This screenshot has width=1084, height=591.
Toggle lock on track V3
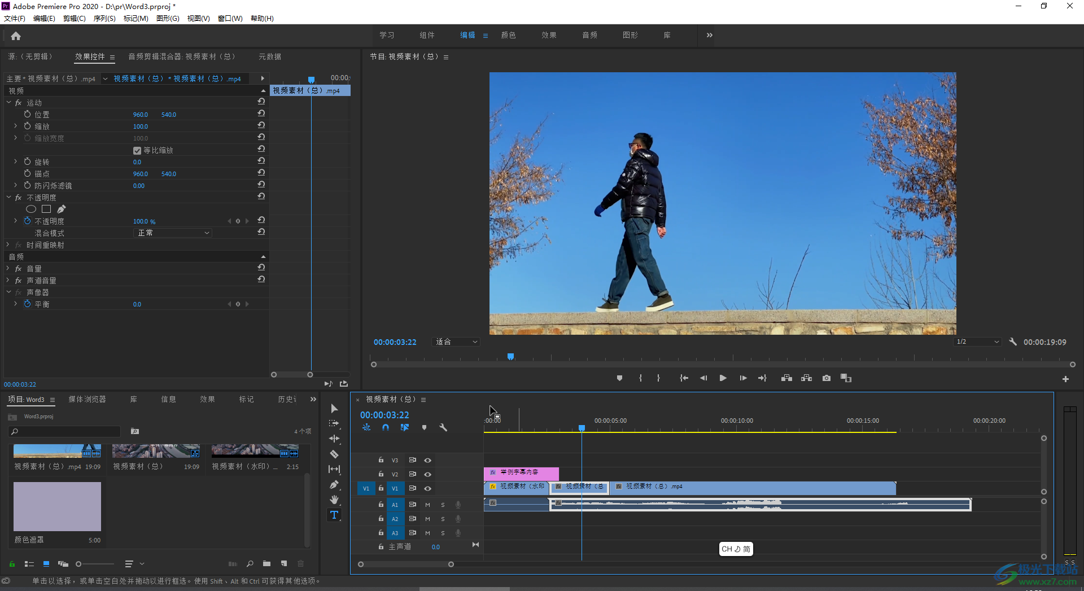pos(381,461)
